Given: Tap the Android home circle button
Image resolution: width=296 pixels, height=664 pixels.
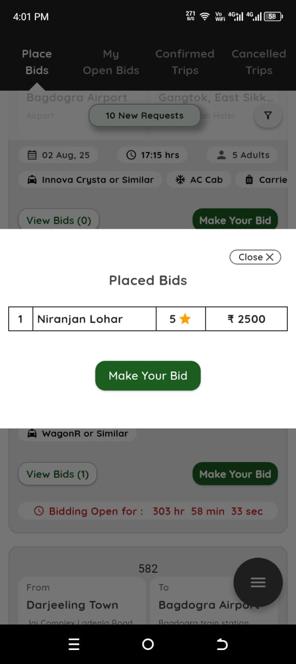Looking at the screenshot, I should click(x=148, y=644).
